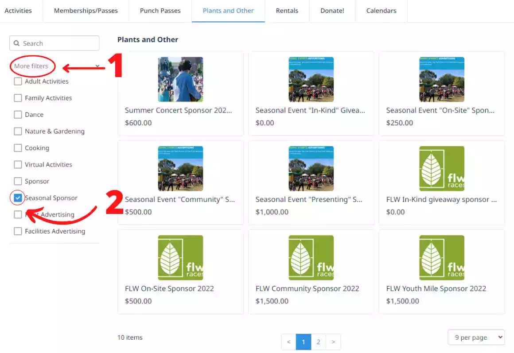Viewport: 514px width, 353px height.
Task: Go to pagination page 2
Action: point(318,342)
